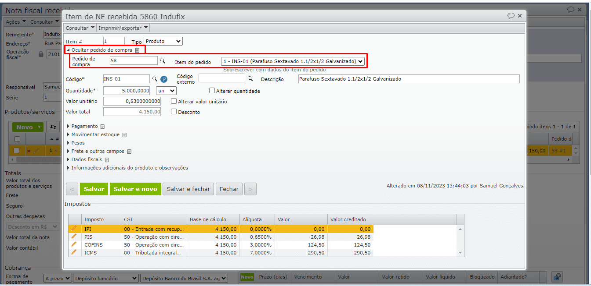Click Fechar button

point(229,189)
